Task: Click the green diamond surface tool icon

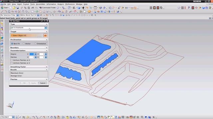Action: tap(37, 12)
